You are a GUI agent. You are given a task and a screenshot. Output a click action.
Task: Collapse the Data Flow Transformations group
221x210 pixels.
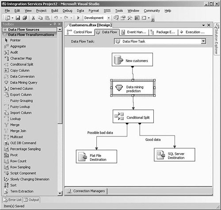[x=5, y=35]
